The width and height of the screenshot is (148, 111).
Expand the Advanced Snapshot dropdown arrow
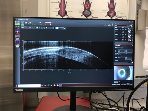pyautogui.click(x=37, y=25)
